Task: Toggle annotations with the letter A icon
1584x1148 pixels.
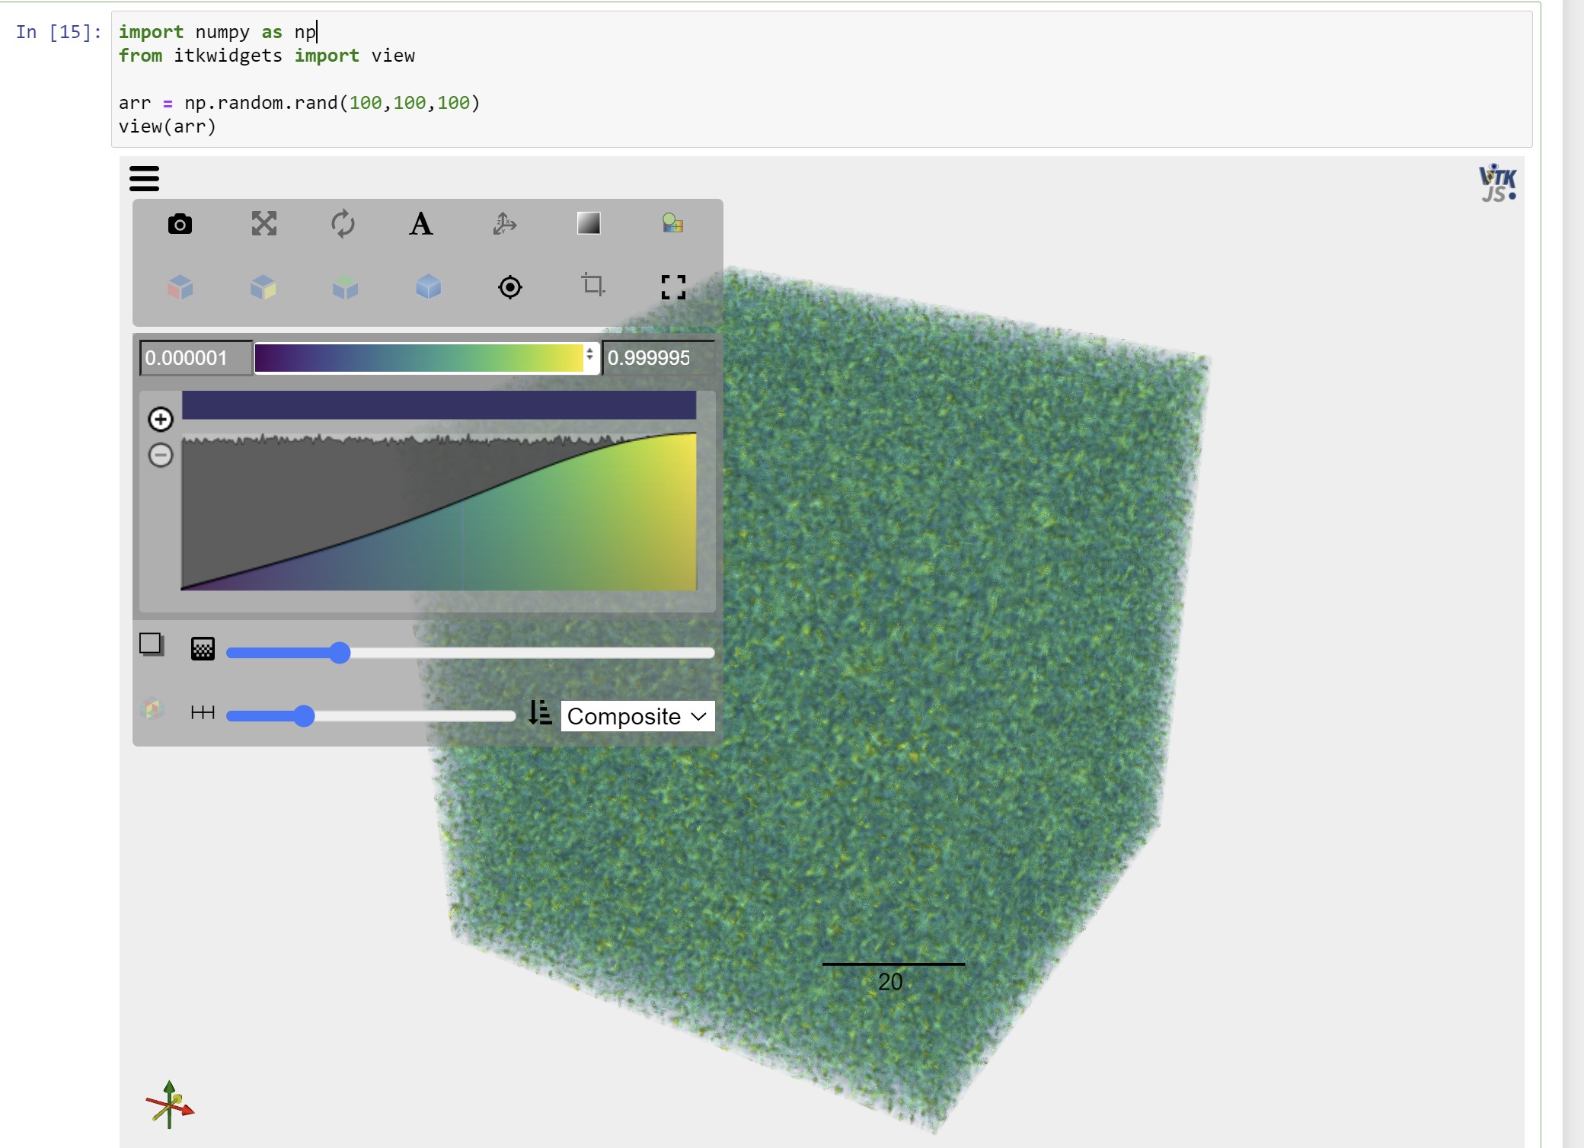Action: 421,224
